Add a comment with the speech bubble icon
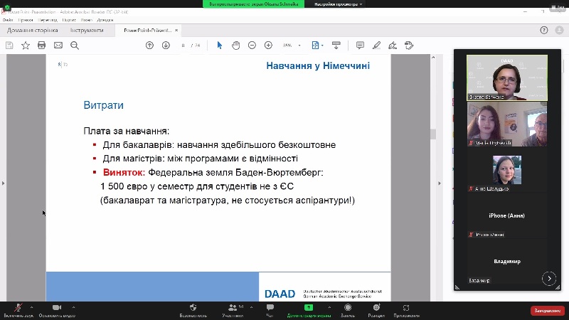Image resolution: width=569 pixels, height=320 pixels. click(x=360, y=46)
